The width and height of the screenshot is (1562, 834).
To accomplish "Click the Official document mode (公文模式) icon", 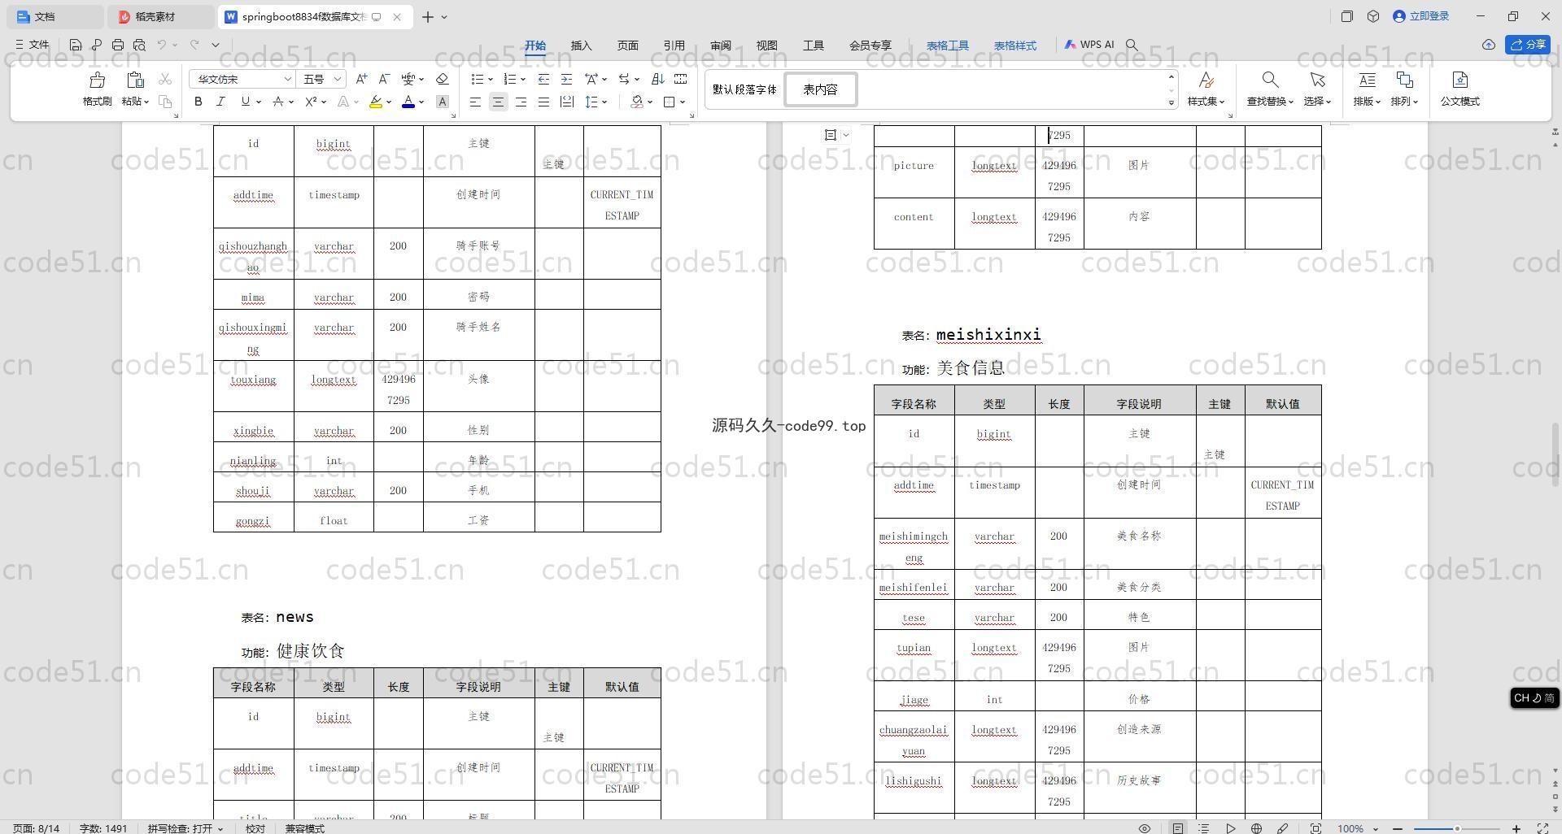I will click(1460, 80).
